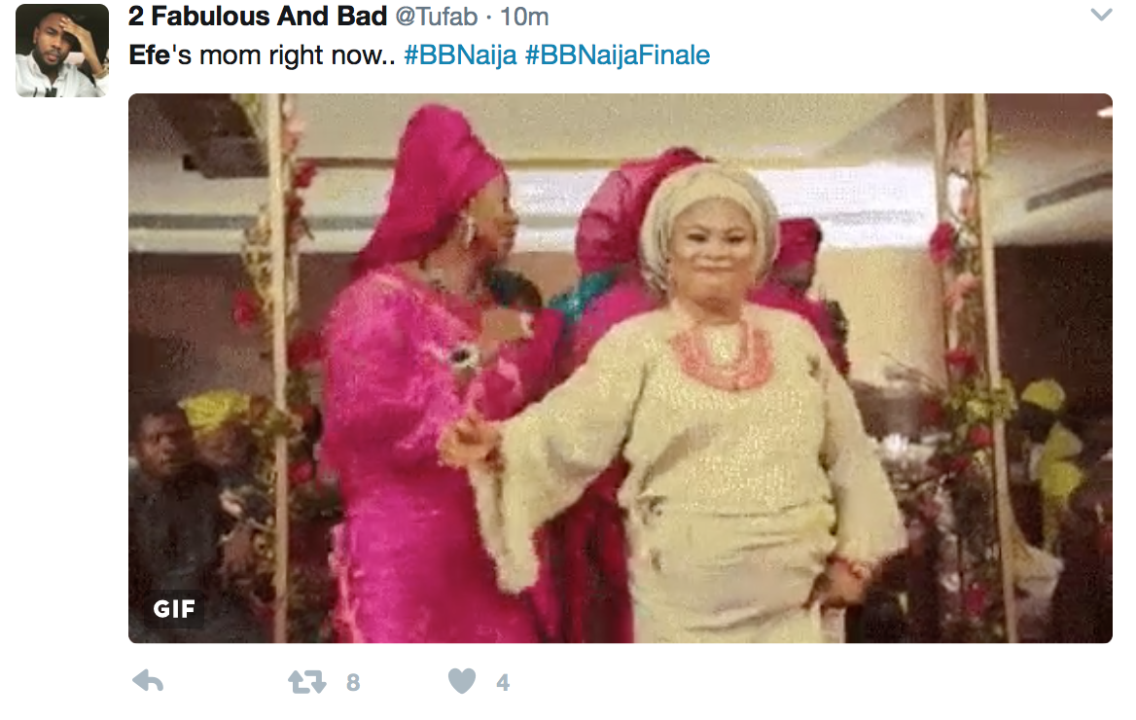Click the GIF badge on the media
Image resolution: width=1136 pixels, height=720 pixels.
point(174,608)
